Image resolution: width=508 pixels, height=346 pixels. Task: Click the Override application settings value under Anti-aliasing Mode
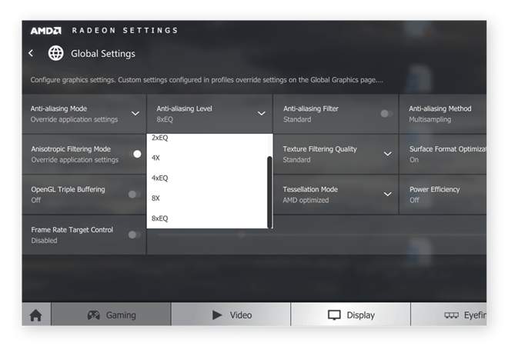point(74,119)
